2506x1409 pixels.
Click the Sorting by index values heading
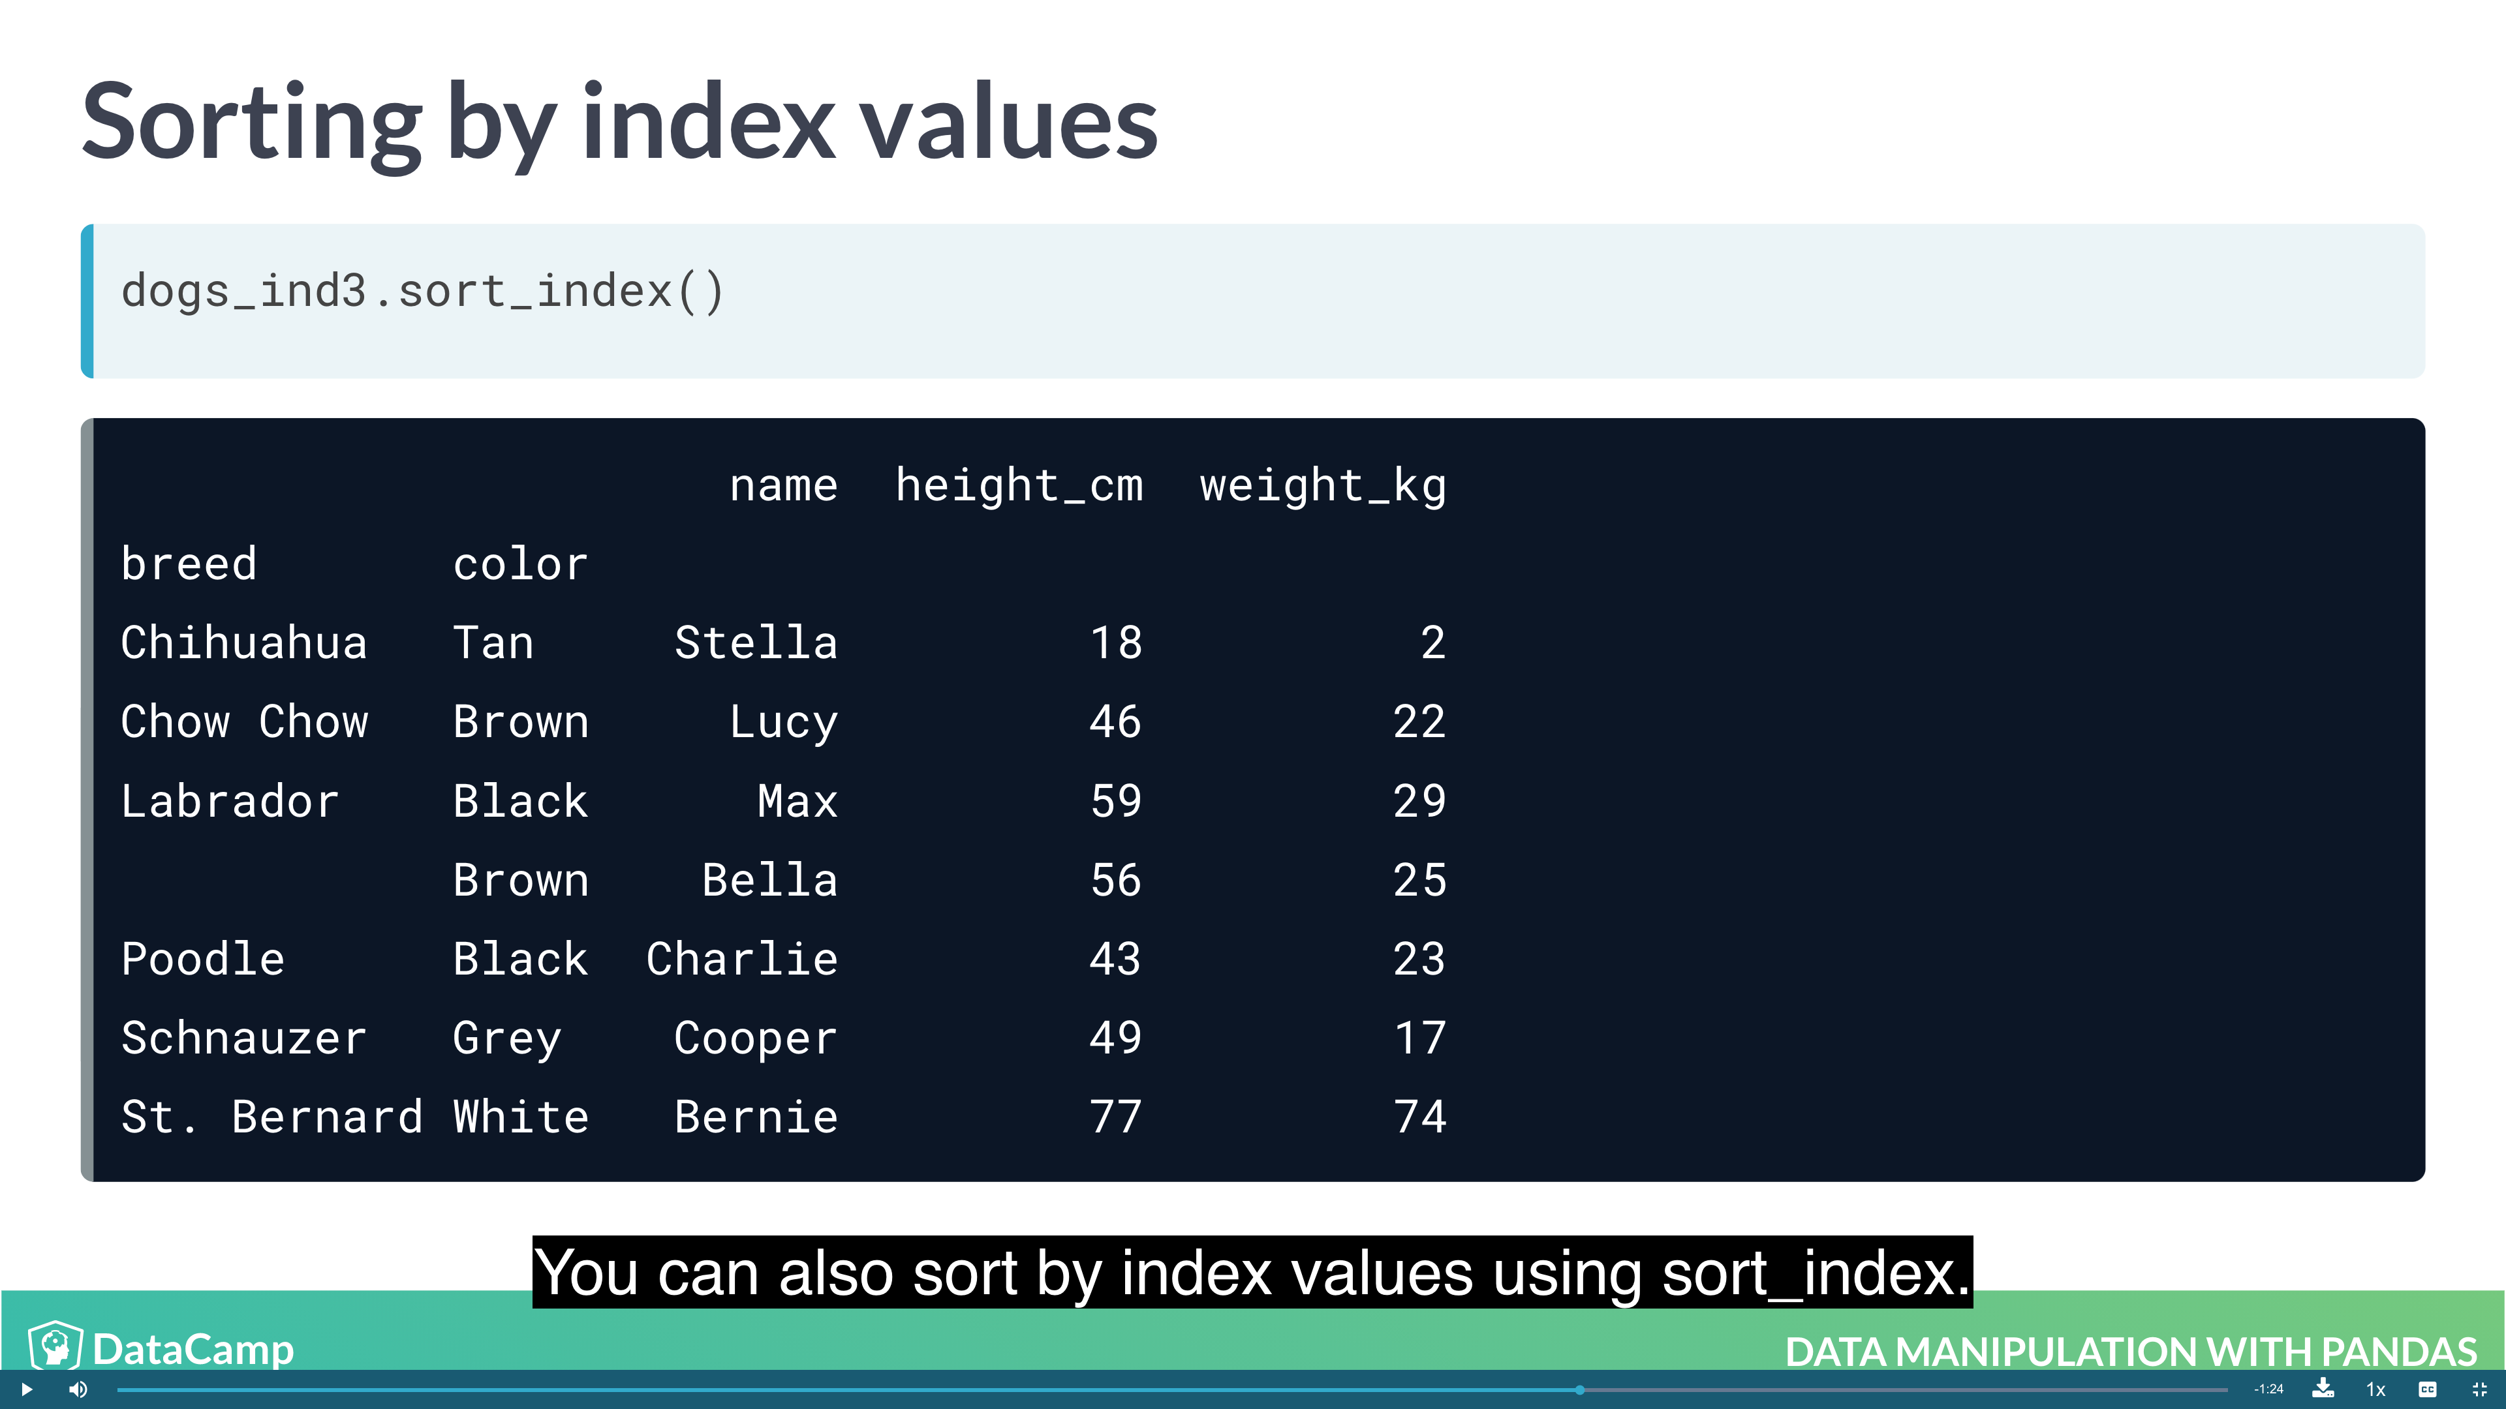click(620, 123)
